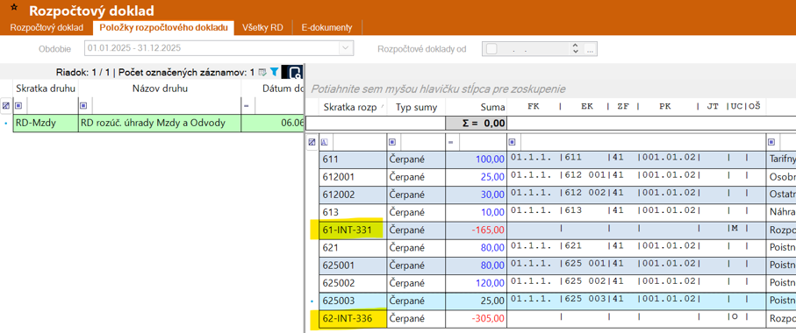Select the highlighted 62-INT-336 cell

pos(352,319)
